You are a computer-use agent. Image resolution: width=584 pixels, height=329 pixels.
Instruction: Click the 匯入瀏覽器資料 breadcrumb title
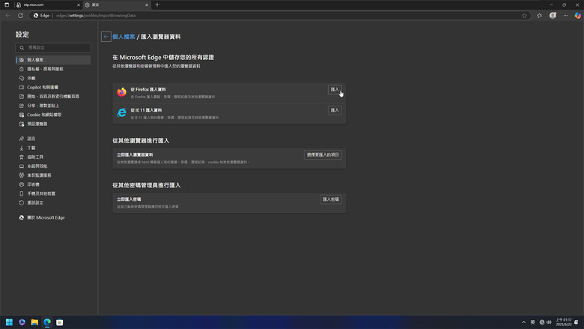click(160, 37)
